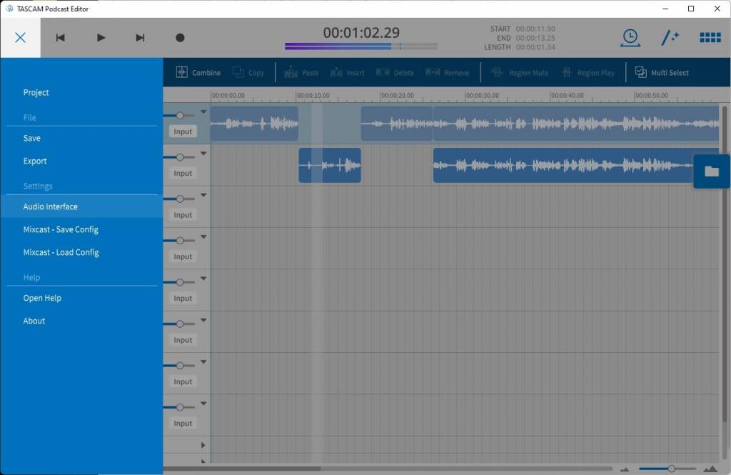Click the Export option
Screen dimensions: 731x475
[x=34, y=161]
